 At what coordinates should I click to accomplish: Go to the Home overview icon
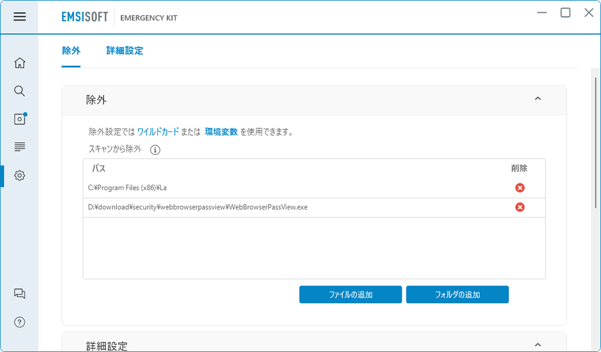(20, 63)
